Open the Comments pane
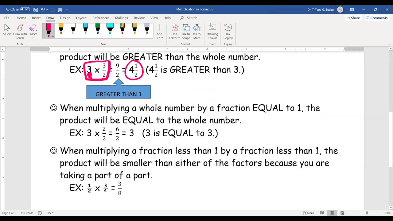 [x=377, y=18]
